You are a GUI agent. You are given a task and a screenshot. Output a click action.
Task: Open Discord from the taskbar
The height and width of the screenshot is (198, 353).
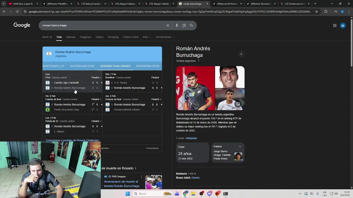pyautogui.click(x=210, y=194)
